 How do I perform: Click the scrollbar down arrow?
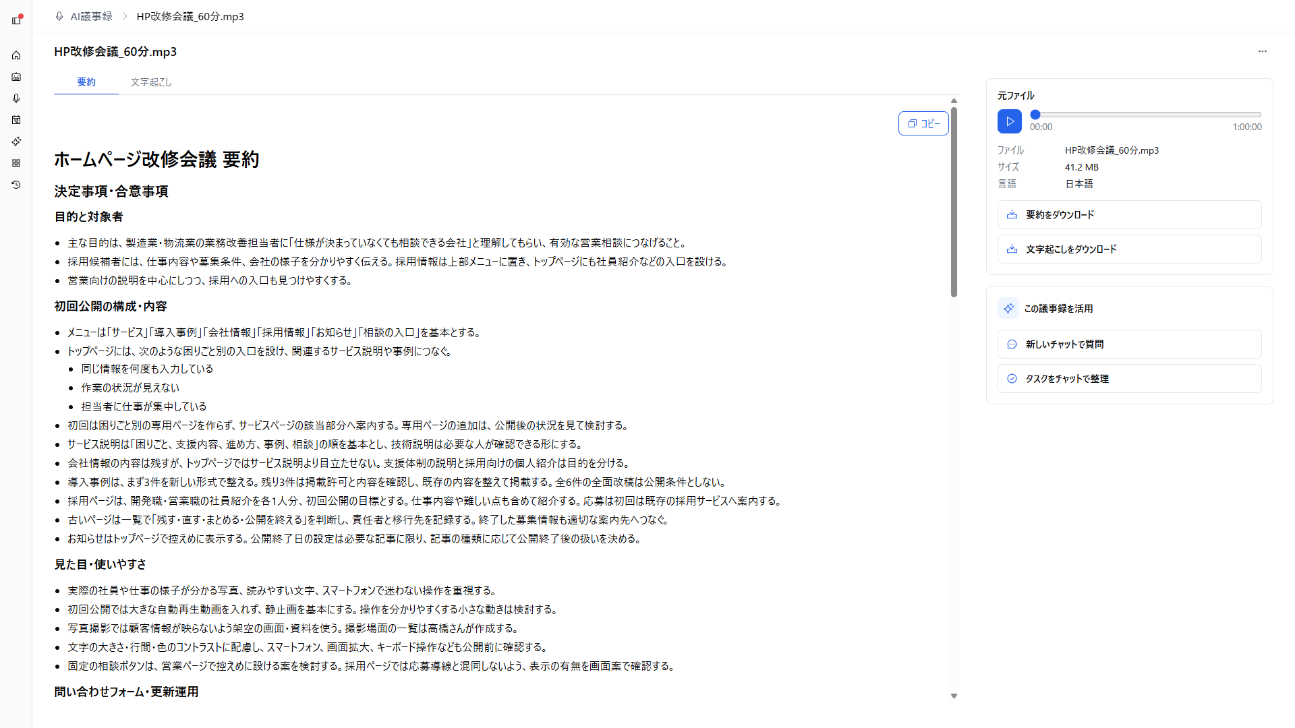(954, 696)
